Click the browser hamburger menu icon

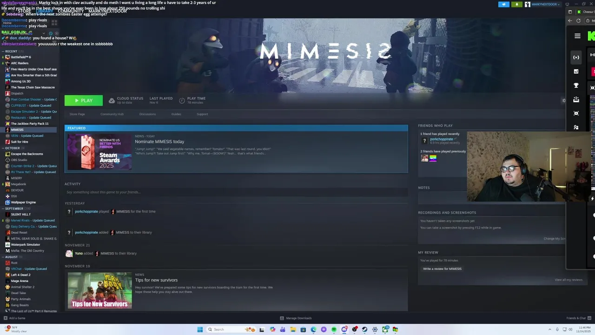(x=577, y=36)
